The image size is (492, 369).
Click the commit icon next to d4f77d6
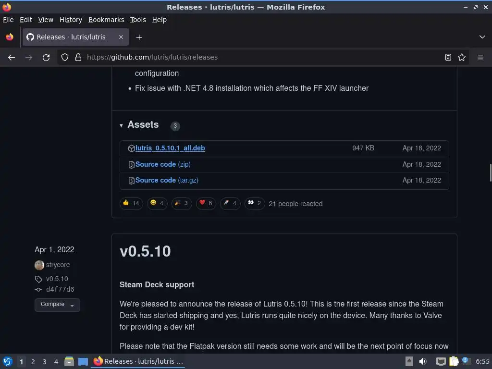click(x=38, y=290)
